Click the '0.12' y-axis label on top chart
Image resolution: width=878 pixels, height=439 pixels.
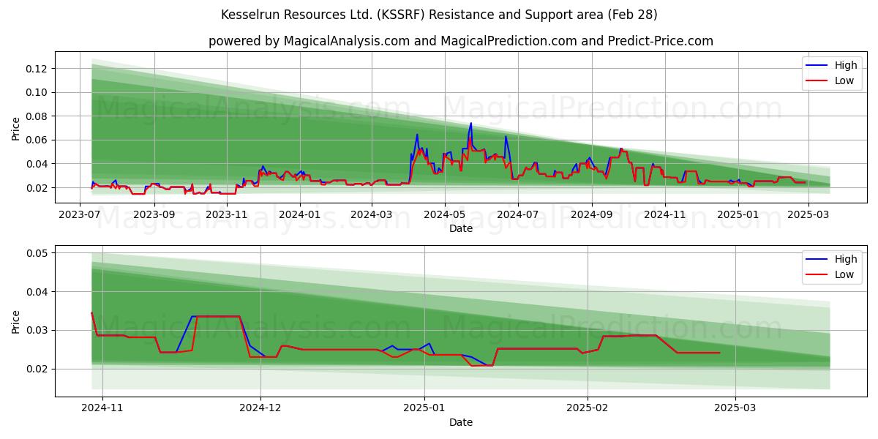(x=37, y=69)
